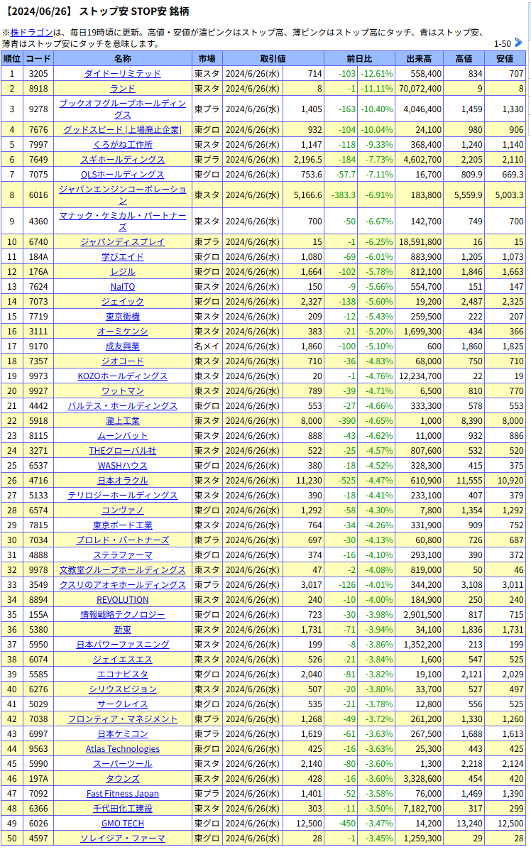Open ダイドーリミテッド stock page
This screenshot has height=852, width=531.
tap(122, 73)
